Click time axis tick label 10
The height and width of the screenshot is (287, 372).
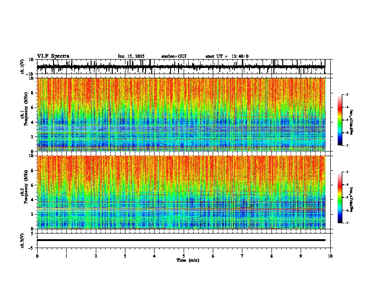click(330, 256)
